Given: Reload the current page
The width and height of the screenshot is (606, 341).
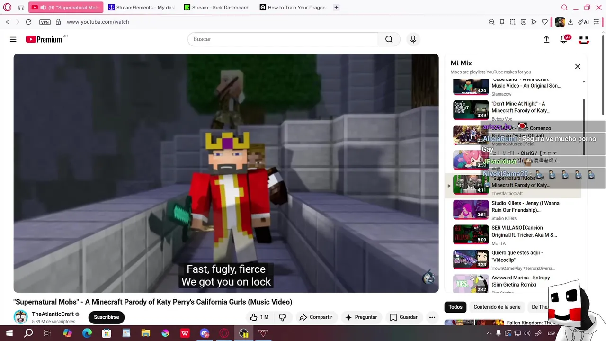Looking at the screenshot, I should pyautogui.click(x=28, y=22).
